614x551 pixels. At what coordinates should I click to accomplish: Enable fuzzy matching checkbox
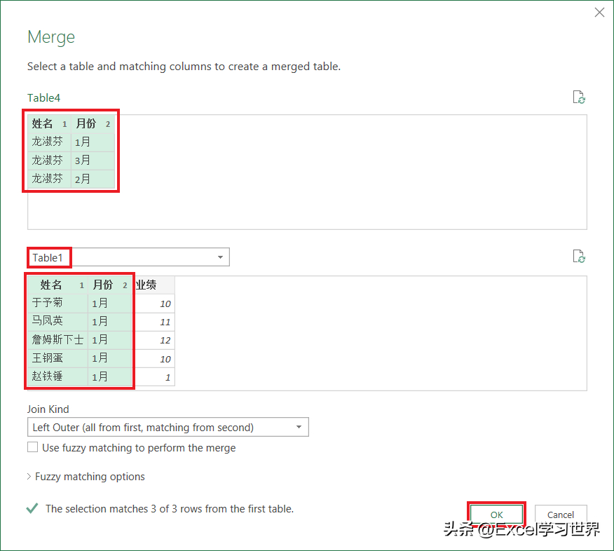(x=33, y=447)
